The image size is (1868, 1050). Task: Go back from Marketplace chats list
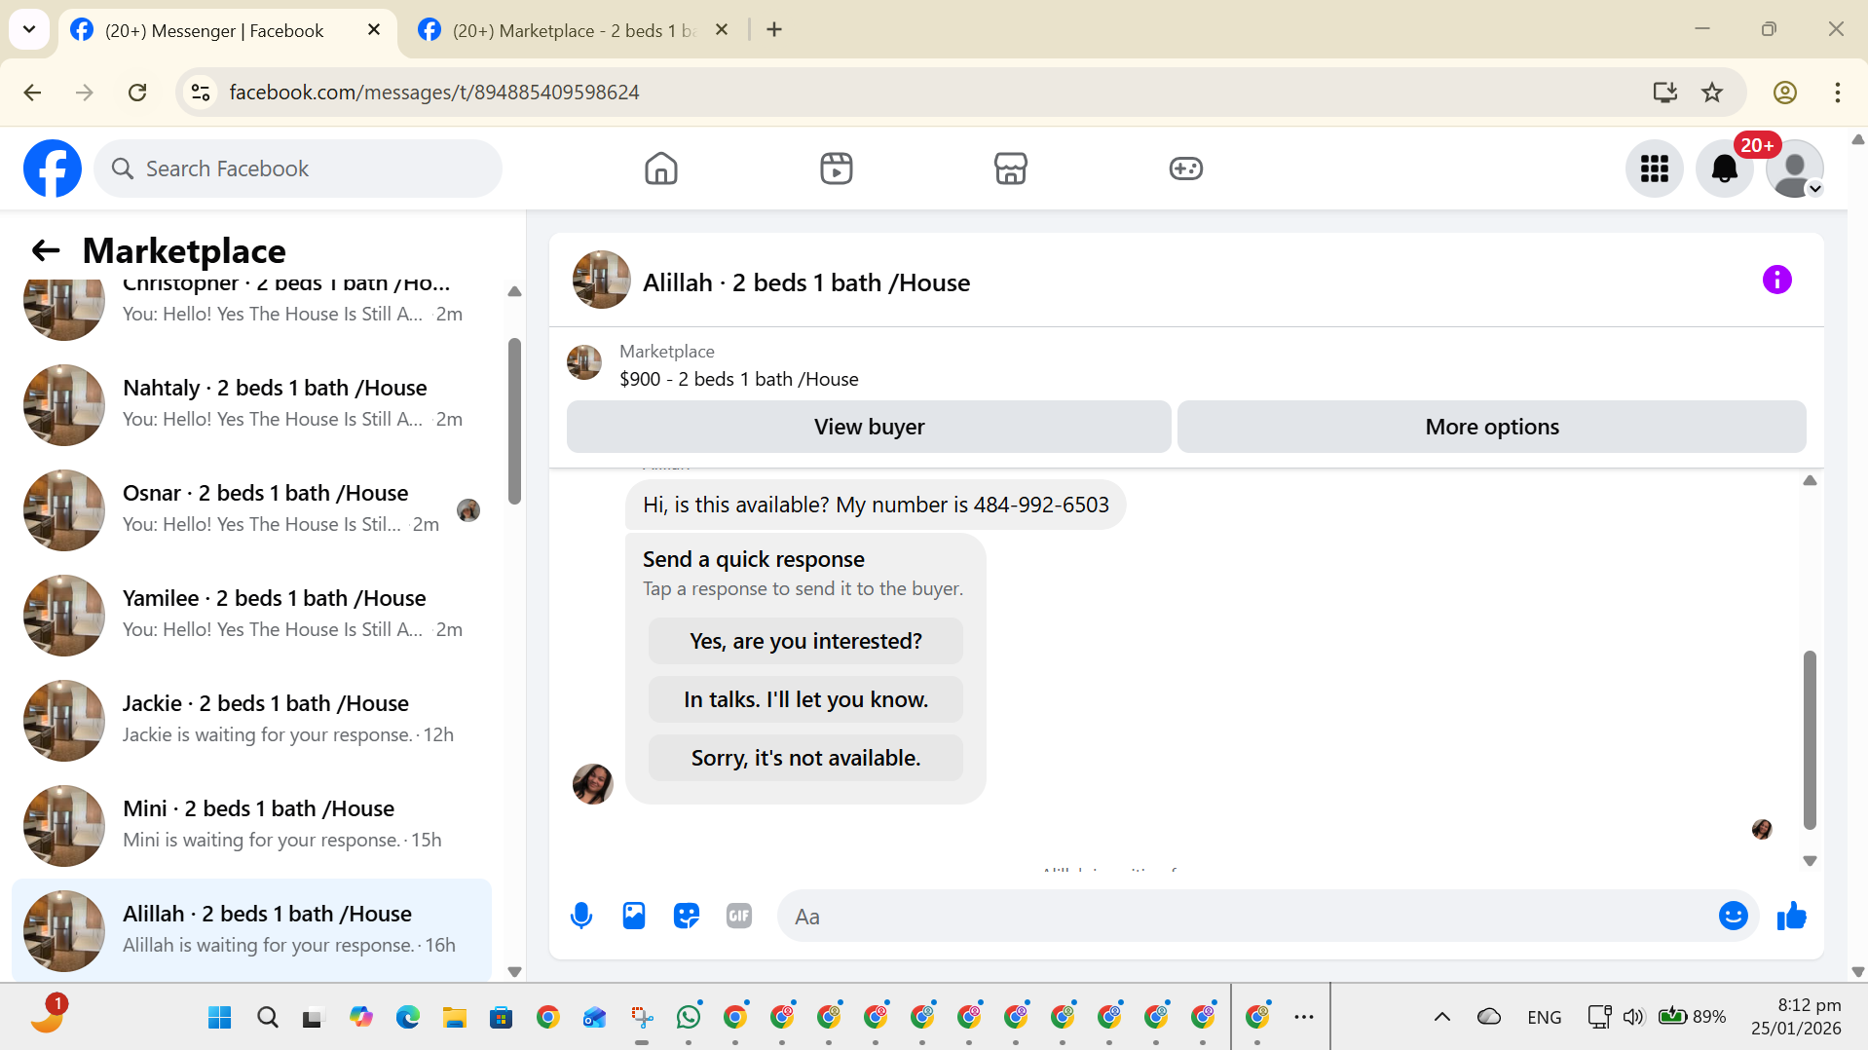point(46,250)
